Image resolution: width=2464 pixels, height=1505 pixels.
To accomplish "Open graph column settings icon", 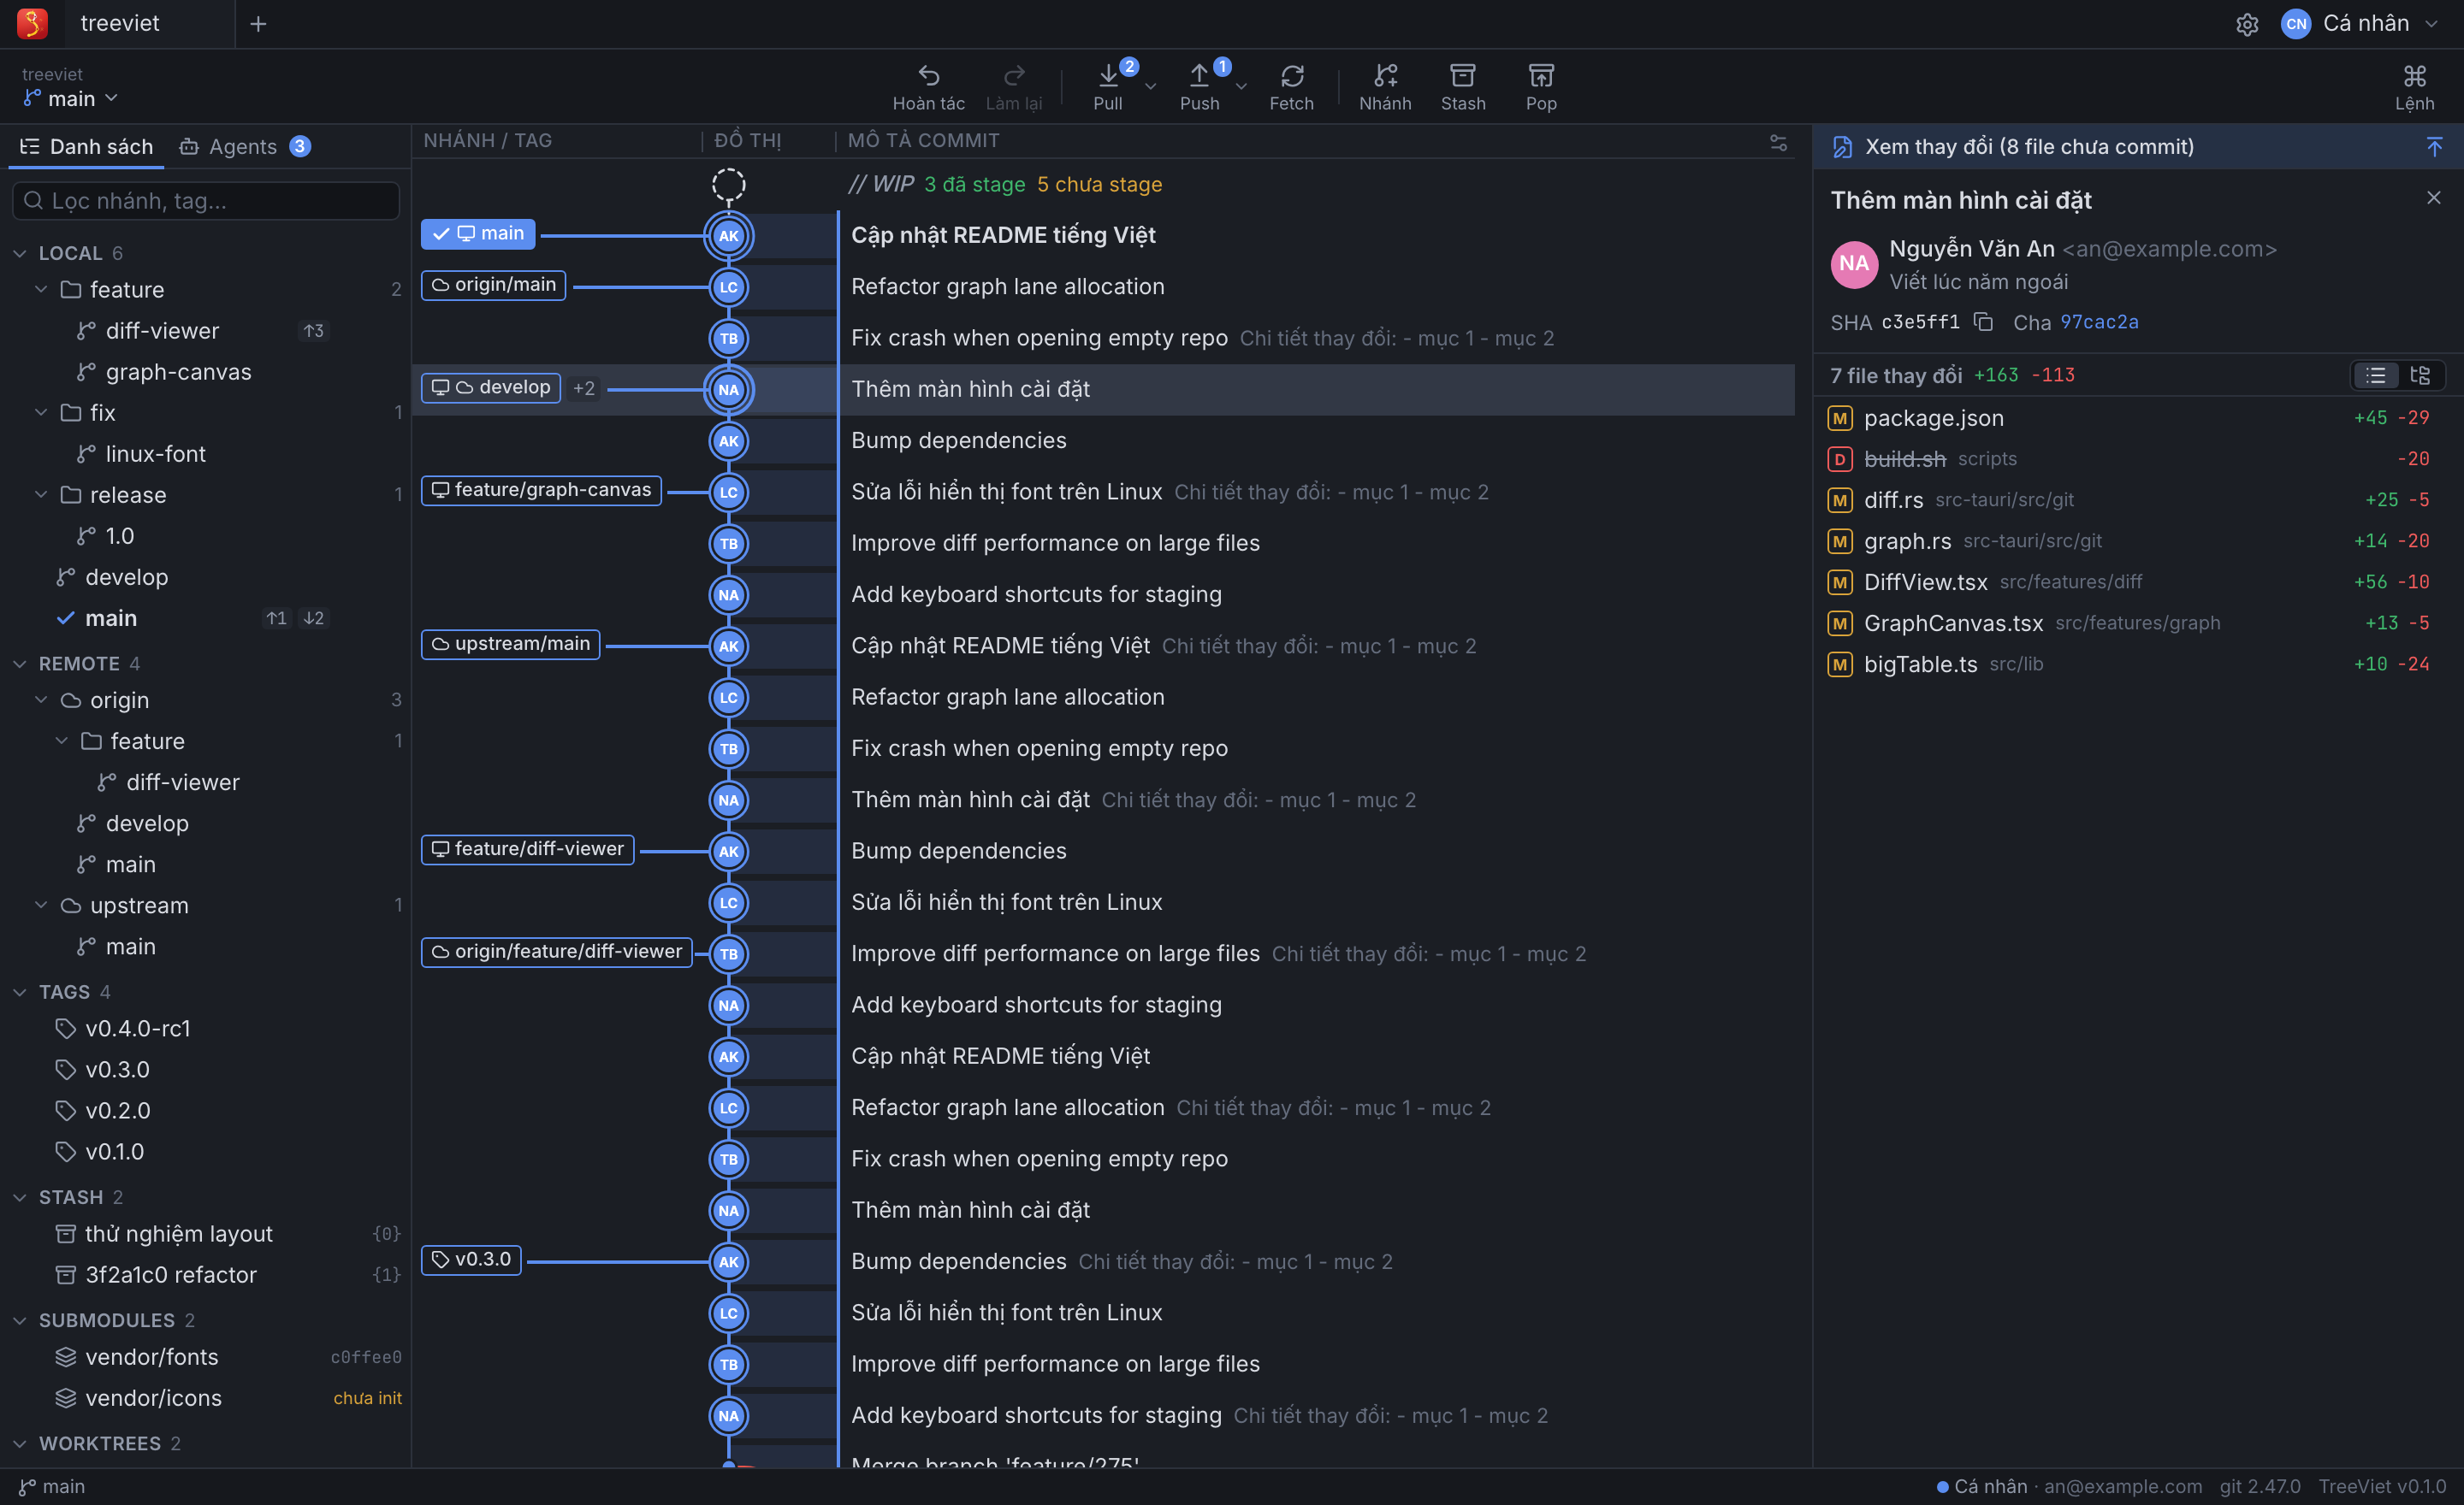I will (1778, 143).
